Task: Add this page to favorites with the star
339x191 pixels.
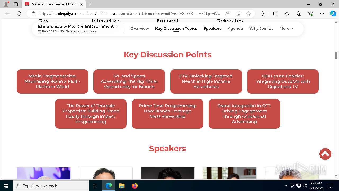Action: point(248,14)
